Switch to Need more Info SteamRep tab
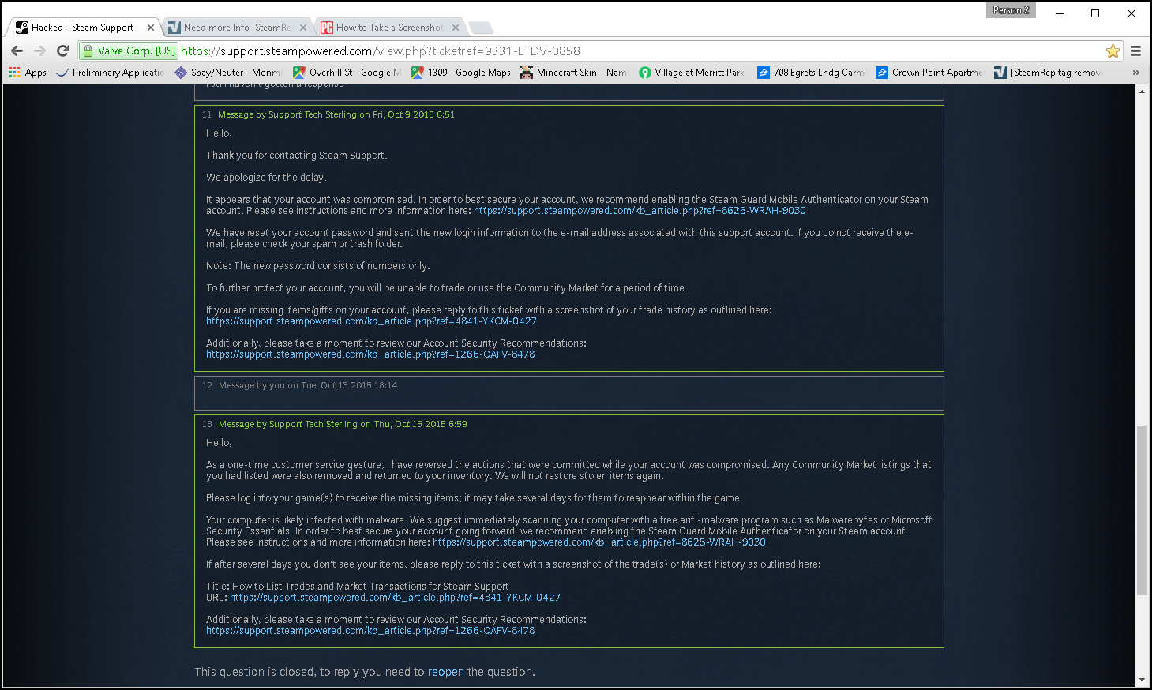Viewport: 1152px width, 690px height. (x=236, y=28)
